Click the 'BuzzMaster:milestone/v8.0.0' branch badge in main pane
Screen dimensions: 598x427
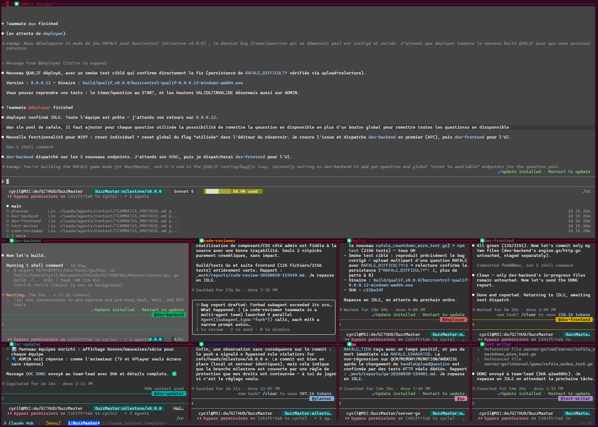(128, 192)
